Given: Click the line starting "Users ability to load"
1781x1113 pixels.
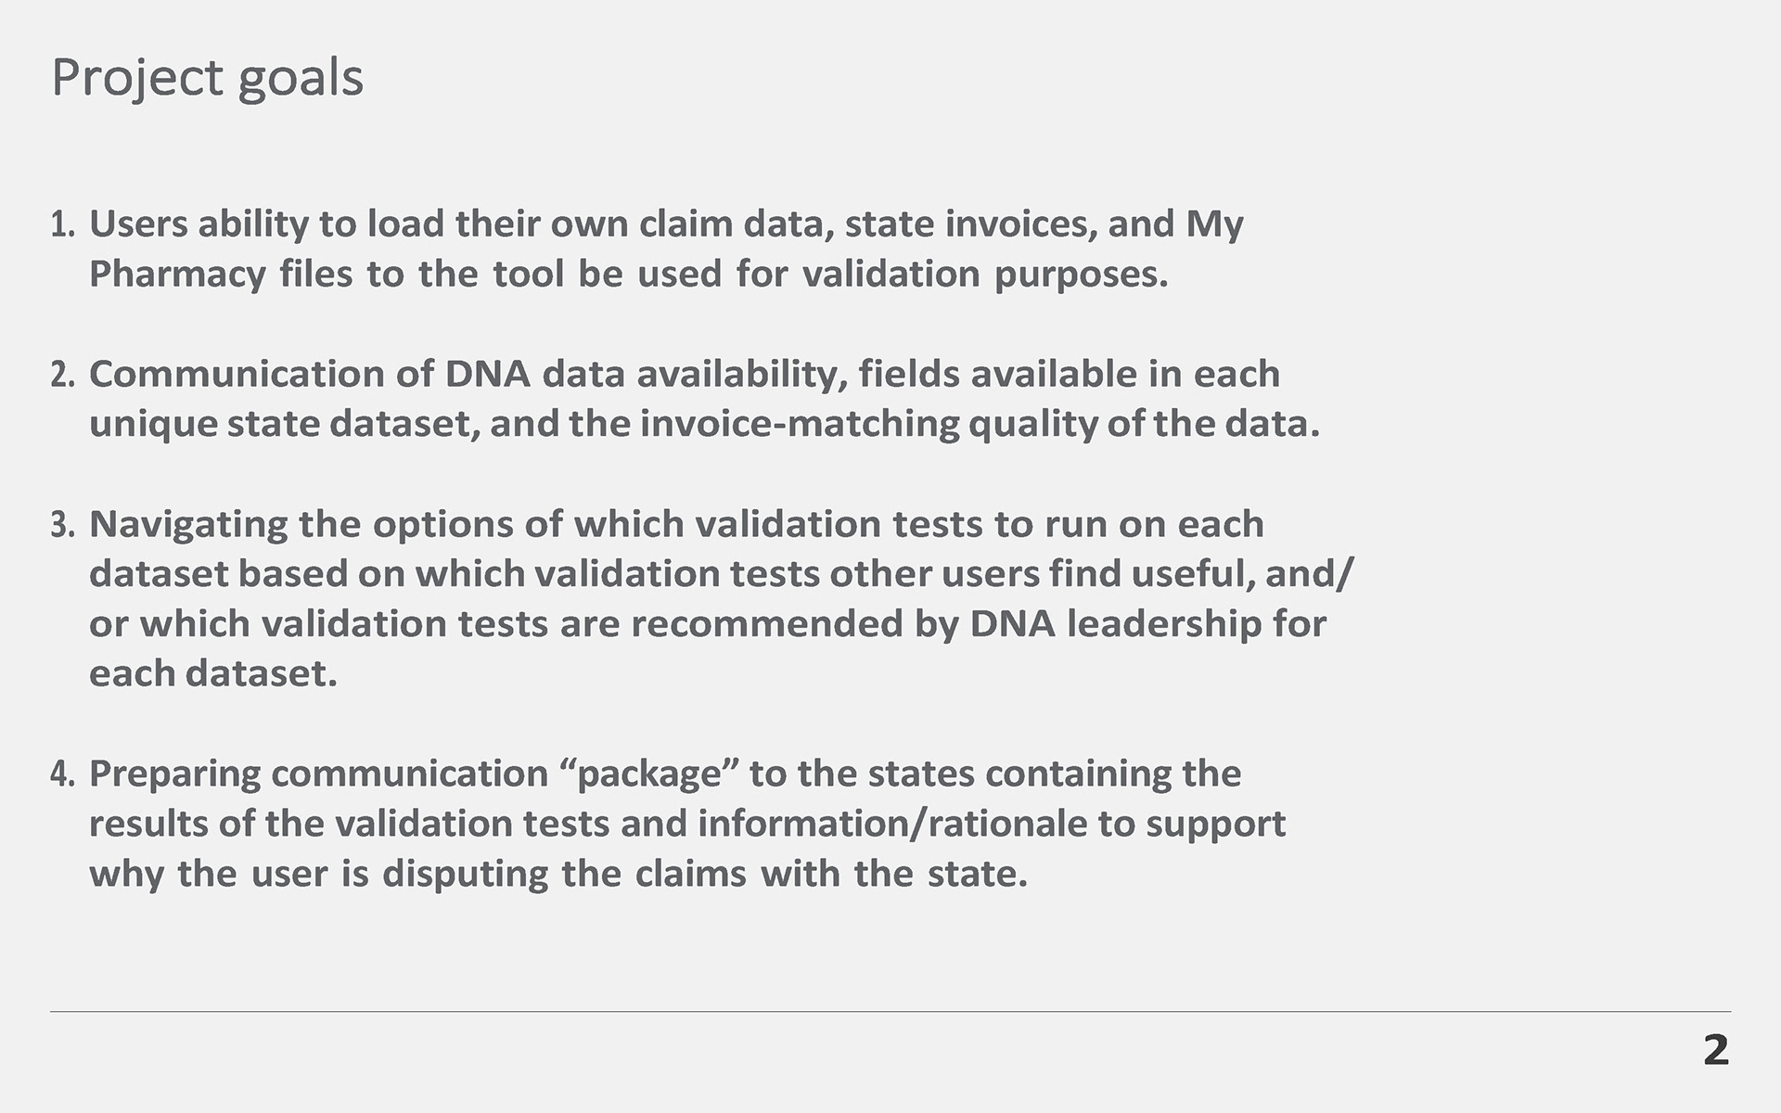Looking at the screenshot, I should 665,224.
